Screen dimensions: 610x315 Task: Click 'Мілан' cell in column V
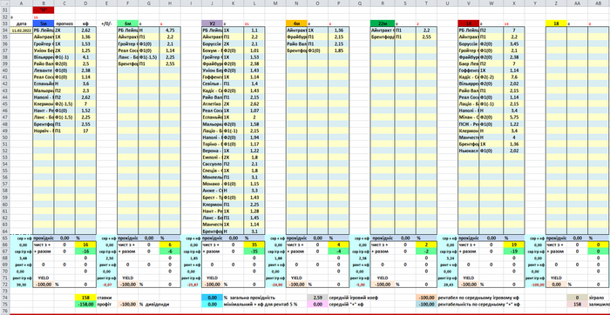tap(468, 117)
